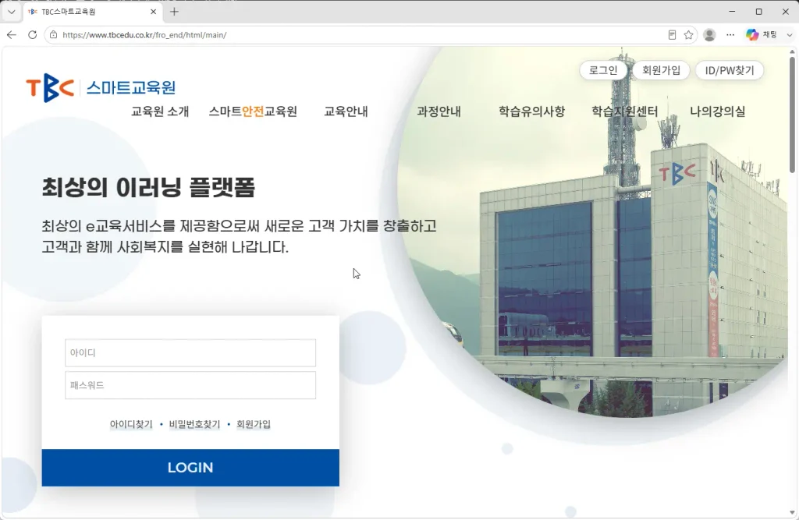This screenshot has width=799, height=520.
Task: Click the ID/PW찾기 button
Action: click(730, 70)
